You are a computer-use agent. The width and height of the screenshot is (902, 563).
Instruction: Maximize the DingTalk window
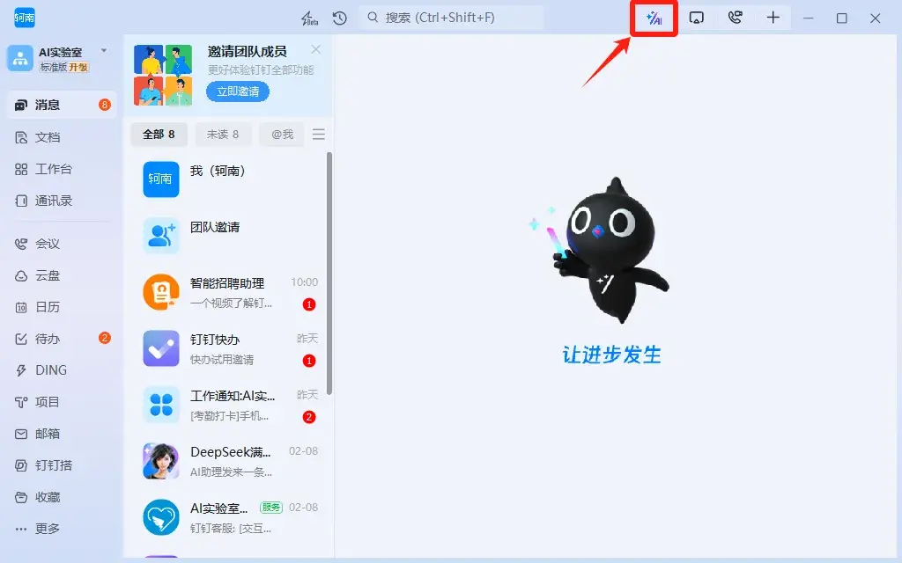click(x=841, y=18)
